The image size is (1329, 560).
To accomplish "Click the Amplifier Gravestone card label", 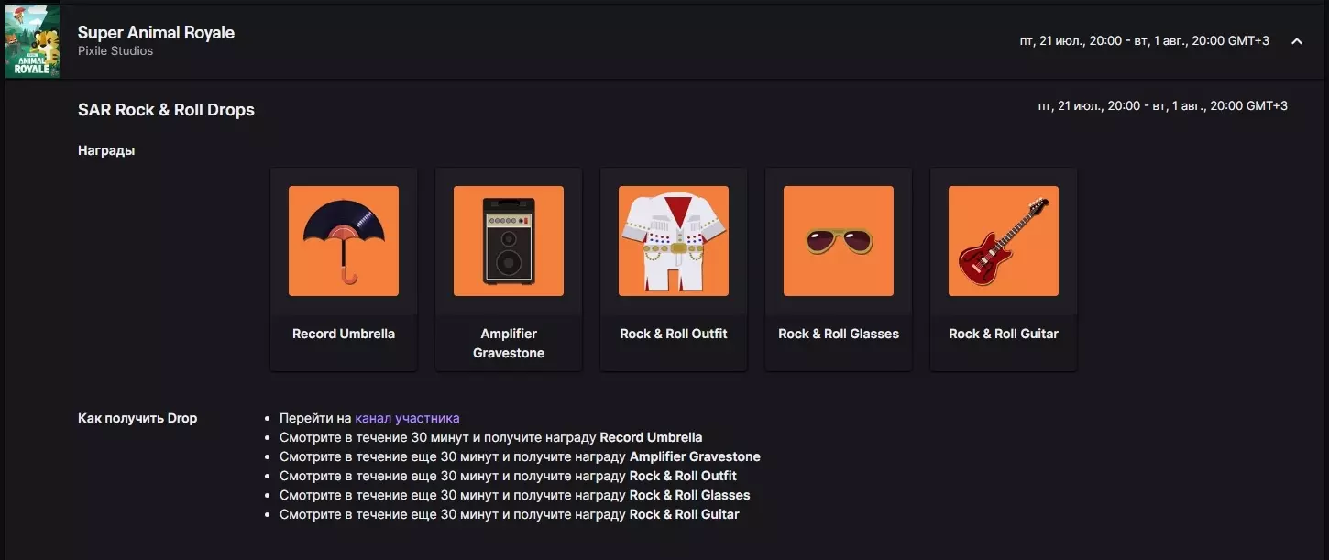I will click(509, 344).
